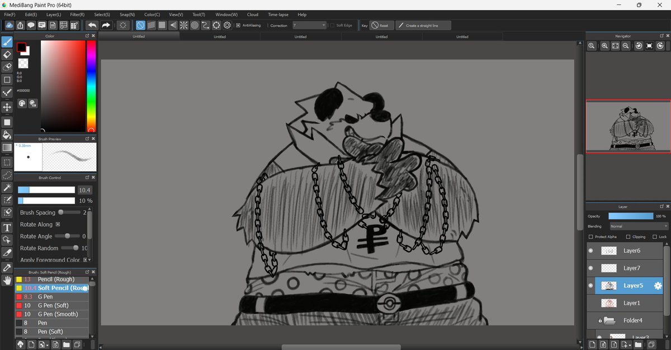Close the Color panel

(93, 36)
